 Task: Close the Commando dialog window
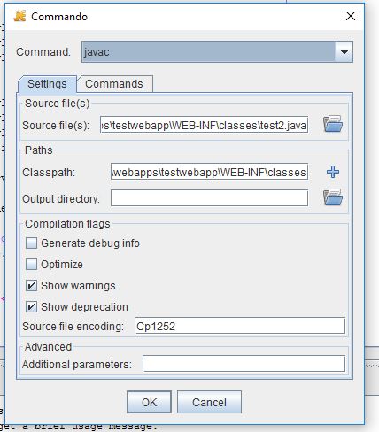pyautogui.click(x=351, y=16)
